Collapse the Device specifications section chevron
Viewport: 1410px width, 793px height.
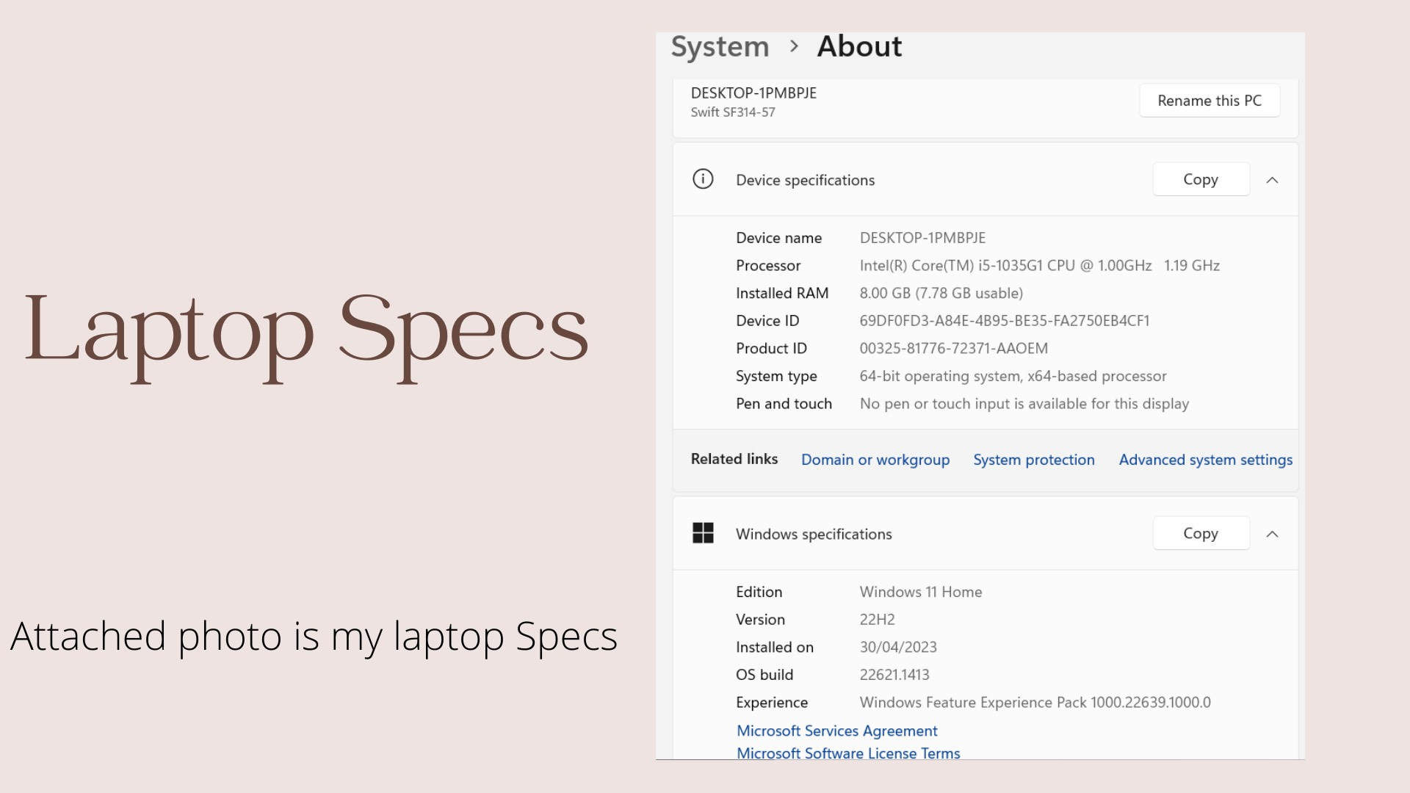tap(1272, 180)
